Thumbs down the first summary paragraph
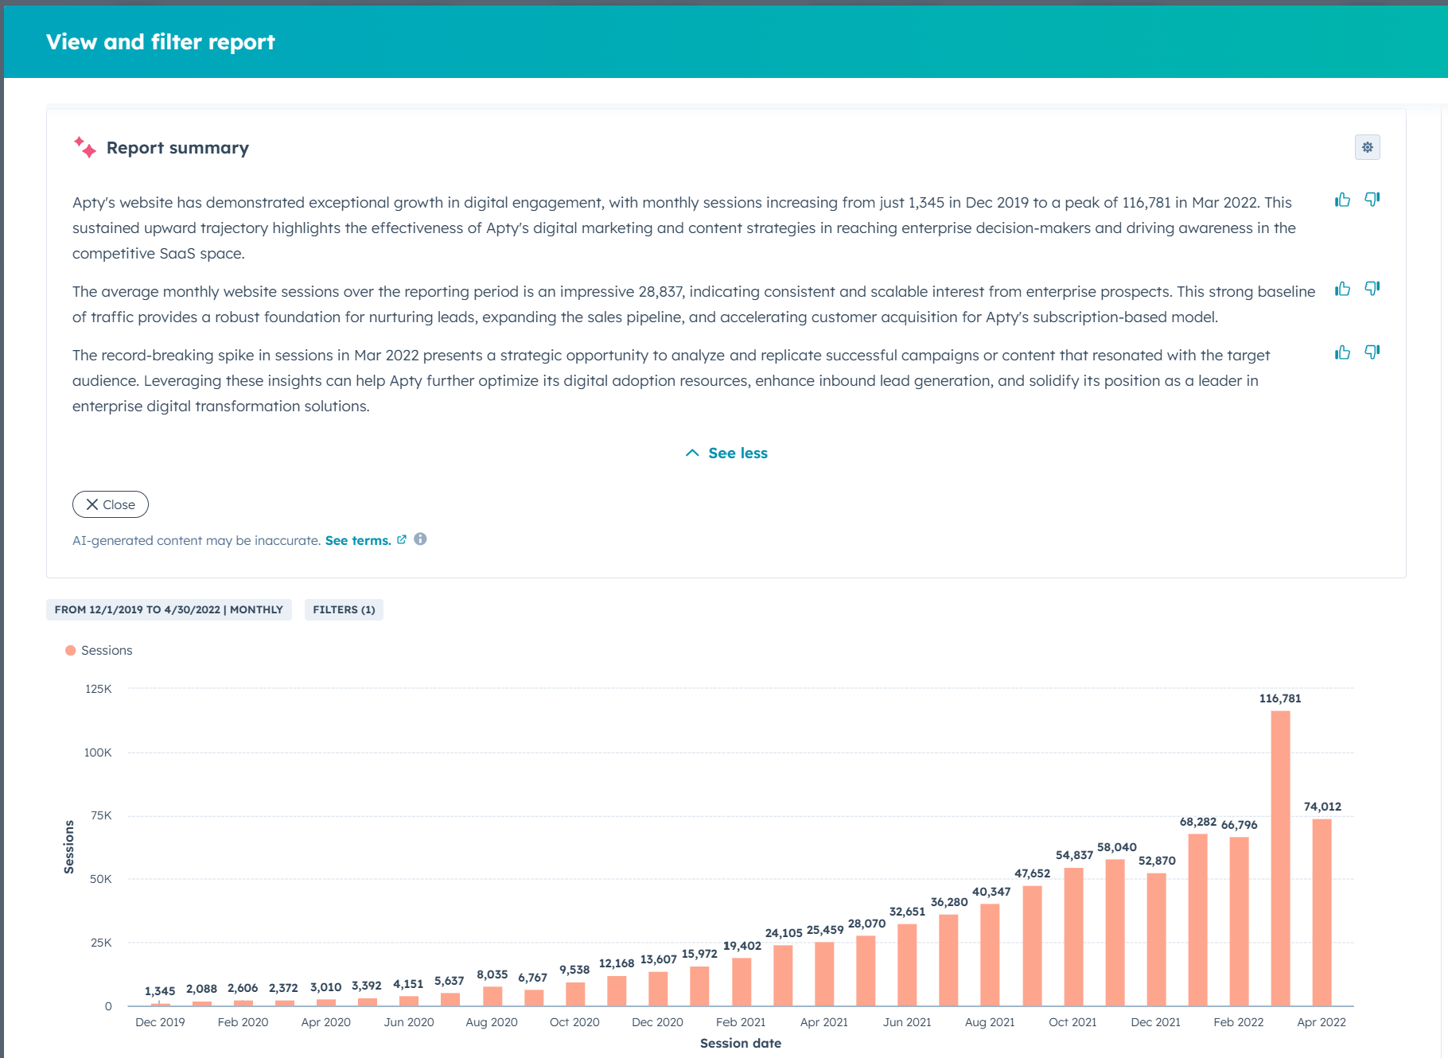The image size is (1448, 1058). [x=1372, y=200]
